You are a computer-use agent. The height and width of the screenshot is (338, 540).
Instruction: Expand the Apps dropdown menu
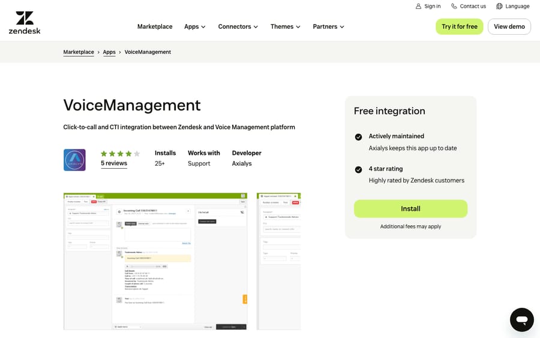click(x=195, y=26)
